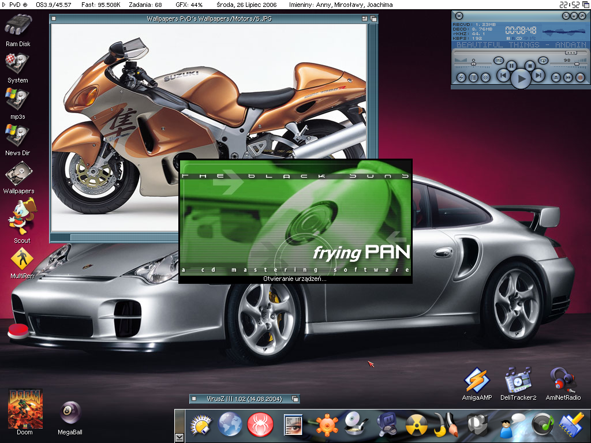The width and height of the screenshot is (591, 443).
Task: Click the image window horizontal scrollbar
Action: click(125, 237)
